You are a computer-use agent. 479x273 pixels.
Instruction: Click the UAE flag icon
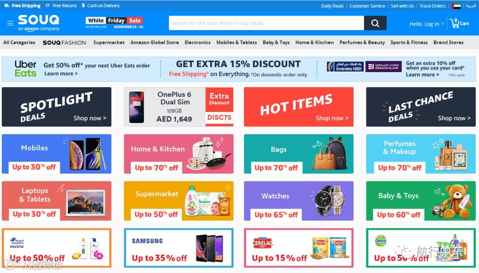[x=456, y=6]
